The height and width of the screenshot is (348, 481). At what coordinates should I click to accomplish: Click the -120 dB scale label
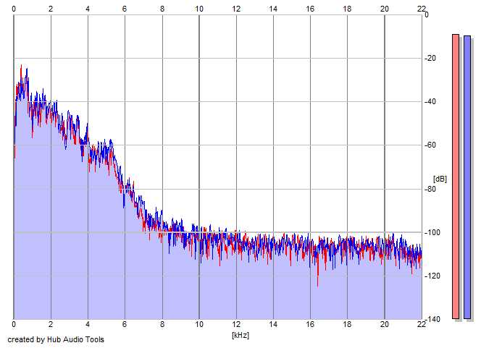[432, 276]
